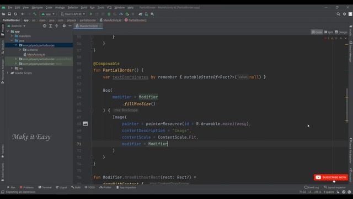The width and height of the screenshot is (353, 199).
Task: Switch editor to Split view
Action: pyautogui.click(x=329, y=32)
